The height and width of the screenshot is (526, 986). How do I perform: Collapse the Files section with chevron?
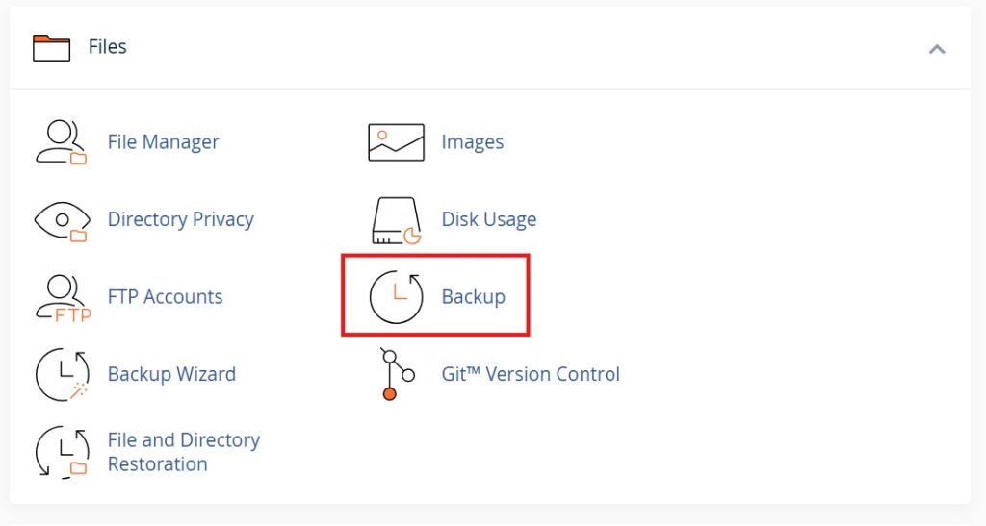point(936,48)
